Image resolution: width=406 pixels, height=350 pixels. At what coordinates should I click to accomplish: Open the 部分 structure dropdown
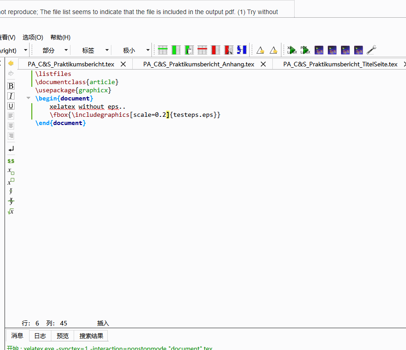[x=66, y=50]
